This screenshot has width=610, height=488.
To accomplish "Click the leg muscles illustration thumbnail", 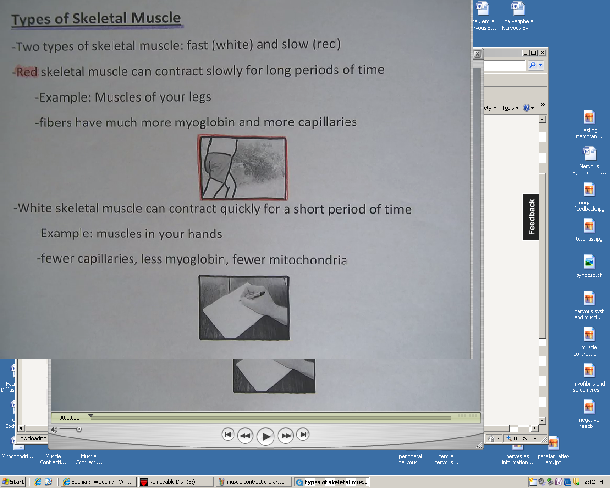I will tap(243, 168).
